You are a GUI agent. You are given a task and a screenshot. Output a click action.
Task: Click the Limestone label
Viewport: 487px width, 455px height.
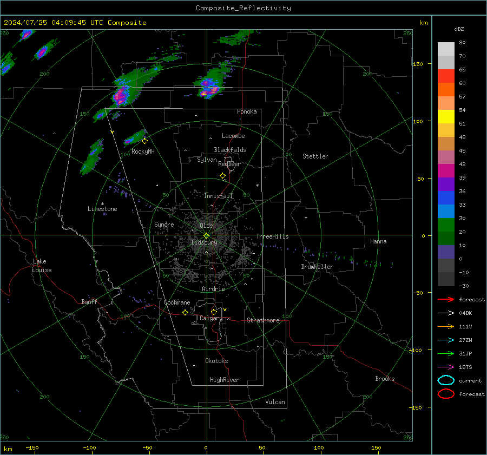point(102,209)
